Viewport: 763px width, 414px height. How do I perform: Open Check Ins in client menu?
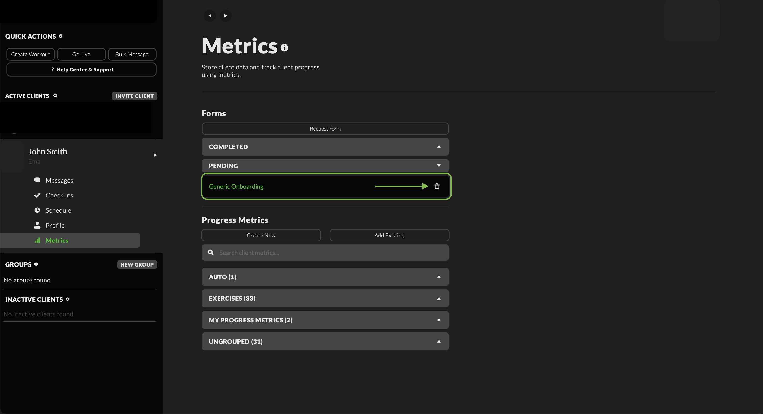click(59, 195)
